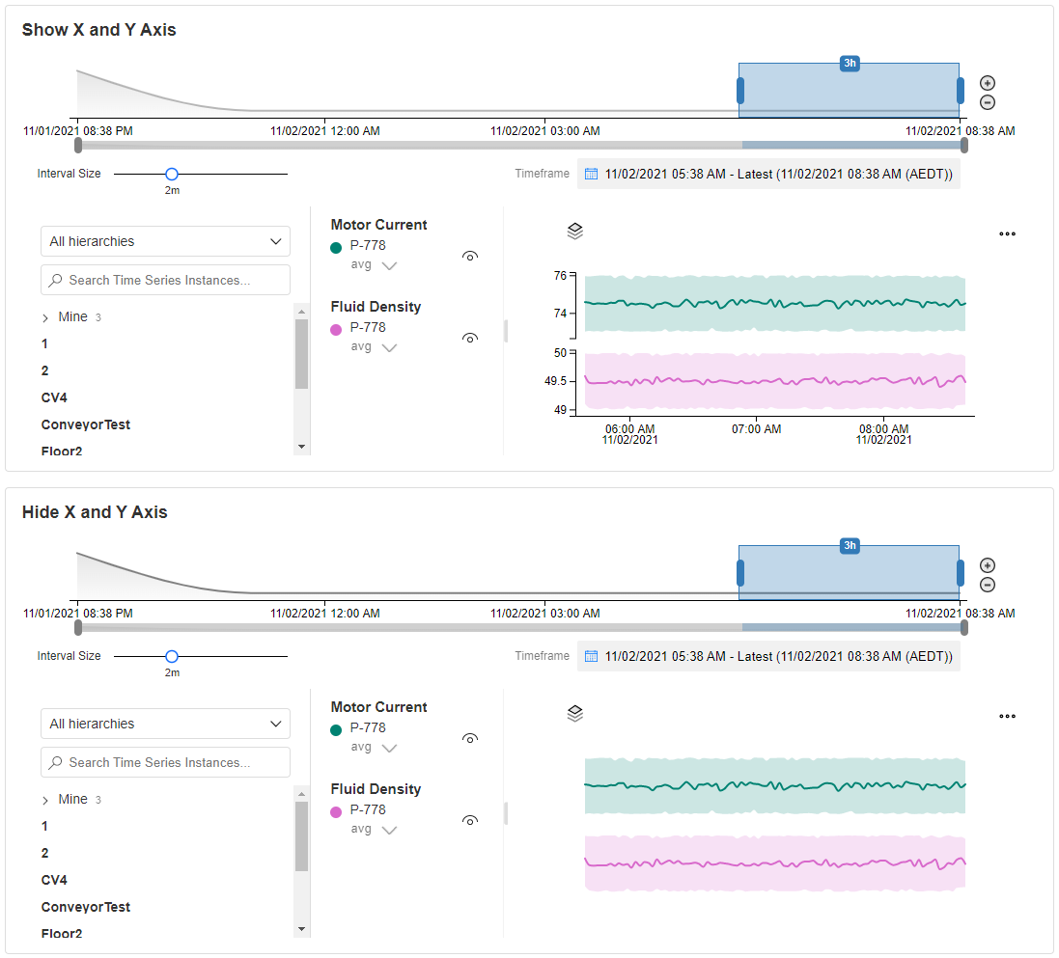The height and width of the screenshot is (958, 1059).
Task: Hide Fluid Density series in Show X and Y Axis panel
Action: [470, 338]
